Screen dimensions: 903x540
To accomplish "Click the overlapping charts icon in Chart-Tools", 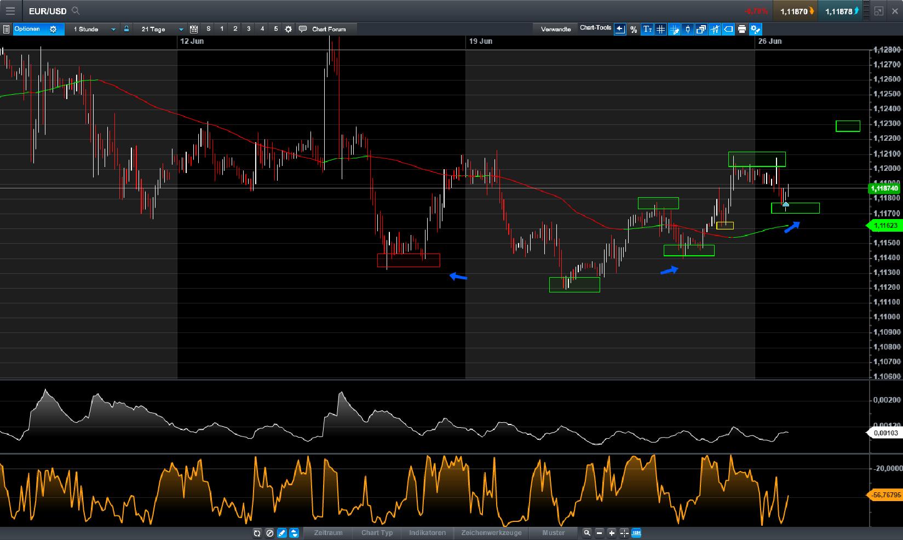I will [701, 29].
